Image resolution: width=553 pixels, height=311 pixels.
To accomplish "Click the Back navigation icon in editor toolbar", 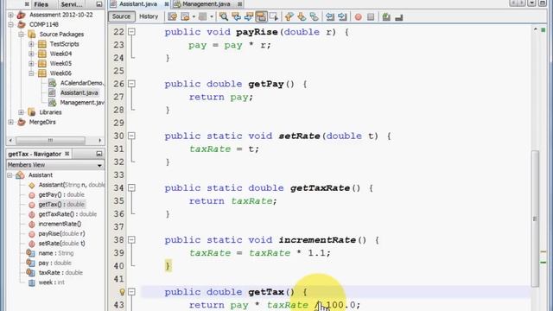I will [x=185, y=16].
